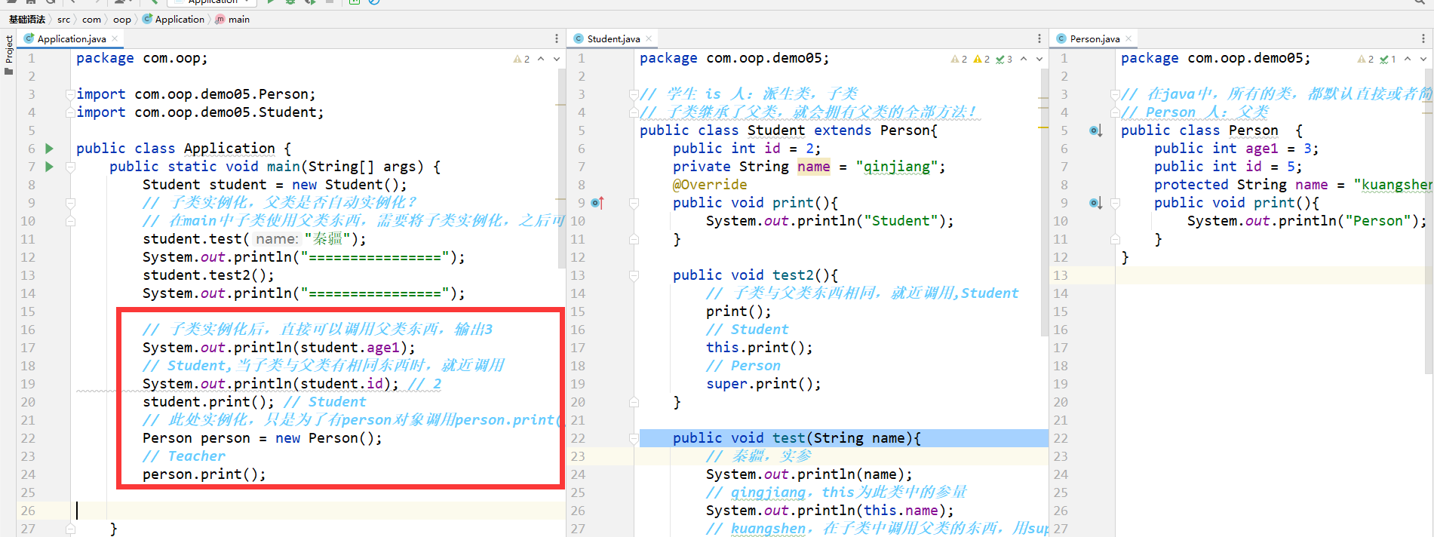Click 'public int age1 = 3;' in Person.java

pyautogui.click(x=1236, y=149)
